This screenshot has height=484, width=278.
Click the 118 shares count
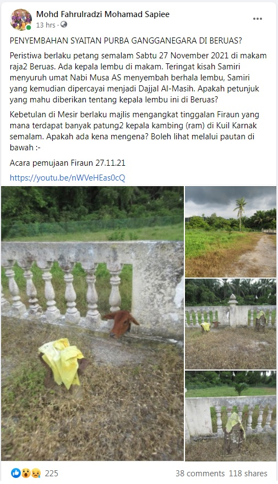click(x=248, y=473)
